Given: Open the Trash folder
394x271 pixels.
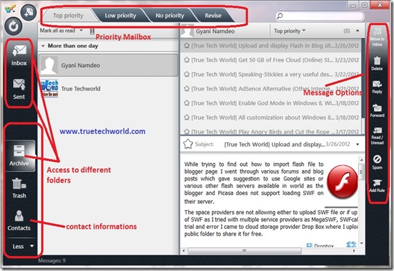Looking at the screenshot, I should coord(19,188).
